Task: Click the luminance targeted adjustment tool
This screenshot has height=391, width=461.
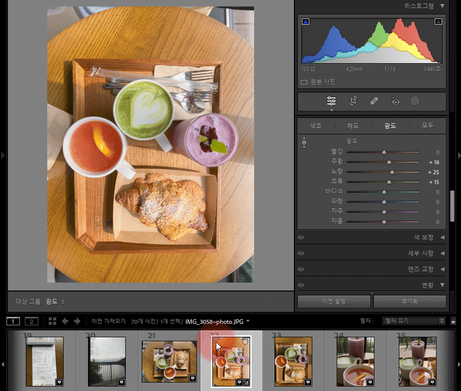Action: click(x=304, y=143)
